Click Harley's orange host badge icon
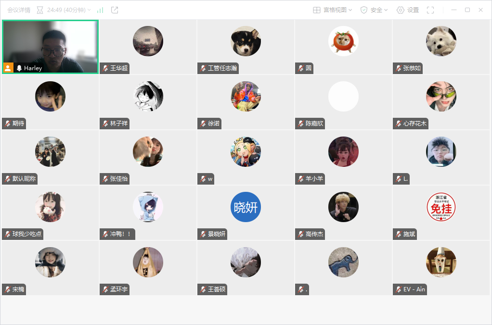The width and height of the screenshot is (492, 325). [x=8, y=68]
